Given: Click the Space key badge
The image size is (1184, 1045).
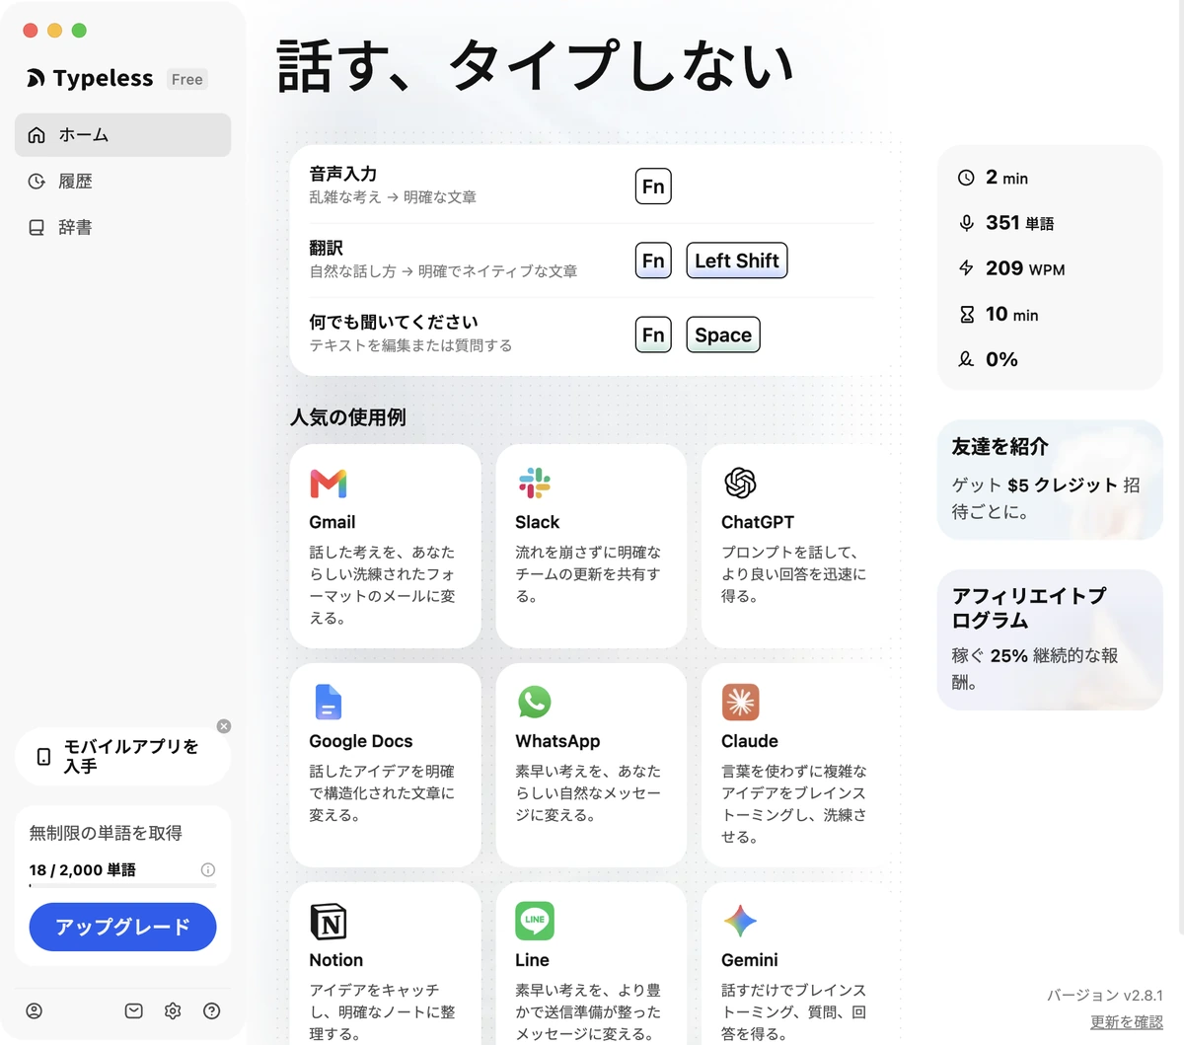Looking at the screenshot, I should (x=723, y=335).
